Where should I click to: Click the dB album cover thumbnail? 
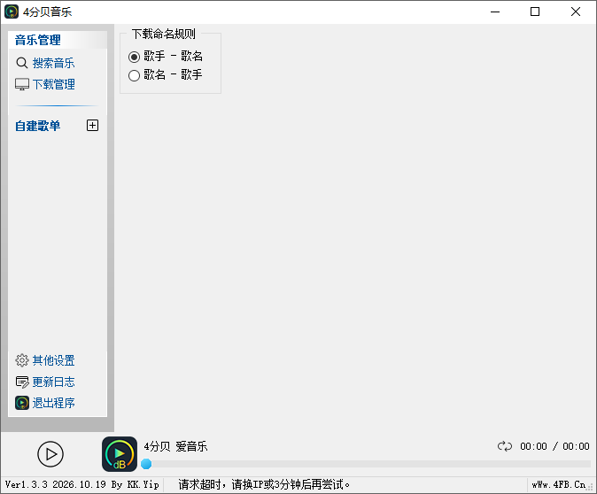pos(120,454)
